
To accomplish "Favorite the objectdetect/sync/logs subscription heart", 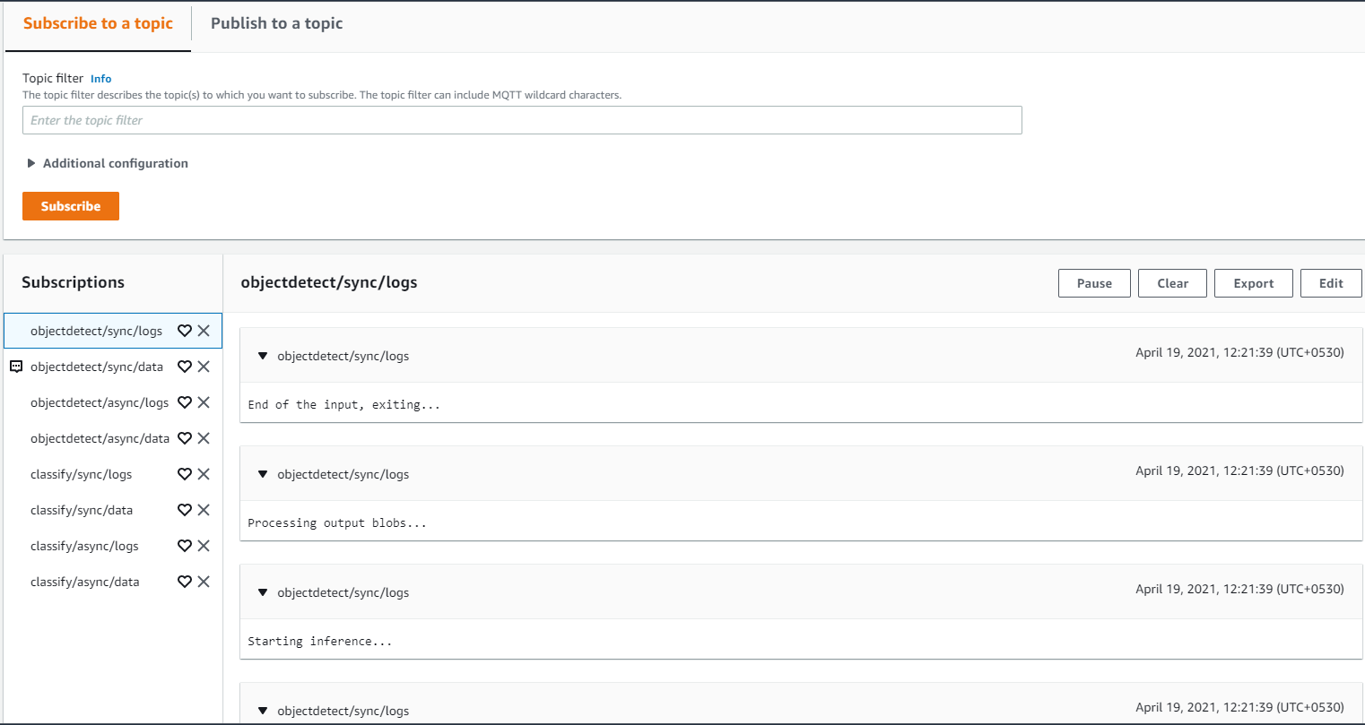I will (185, 331).
